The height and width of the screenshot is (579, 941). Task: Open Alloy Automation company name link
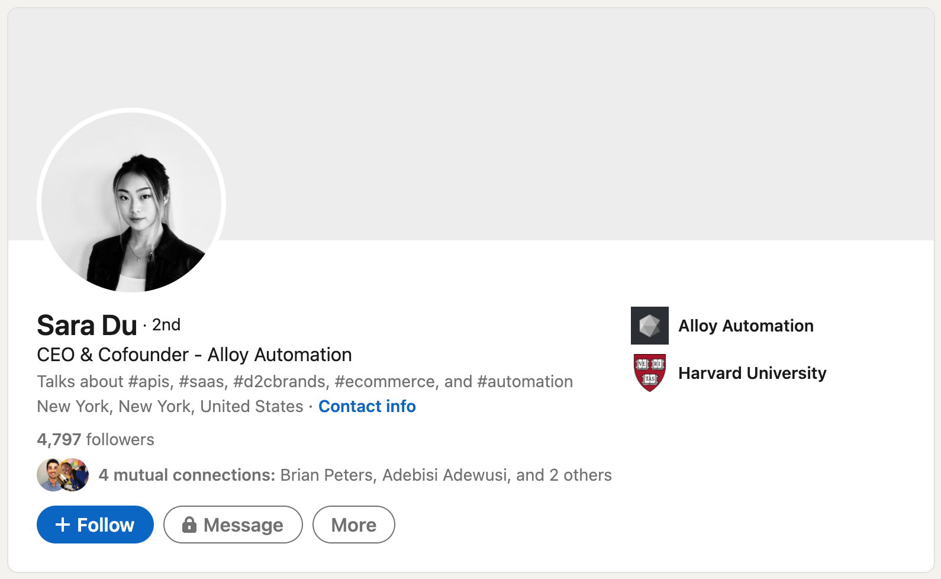(x=746, y=326)
